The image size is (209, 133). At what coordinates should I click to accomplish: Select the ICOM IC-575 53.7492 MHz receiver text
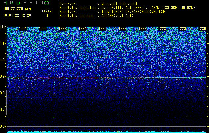coord(133,12)
